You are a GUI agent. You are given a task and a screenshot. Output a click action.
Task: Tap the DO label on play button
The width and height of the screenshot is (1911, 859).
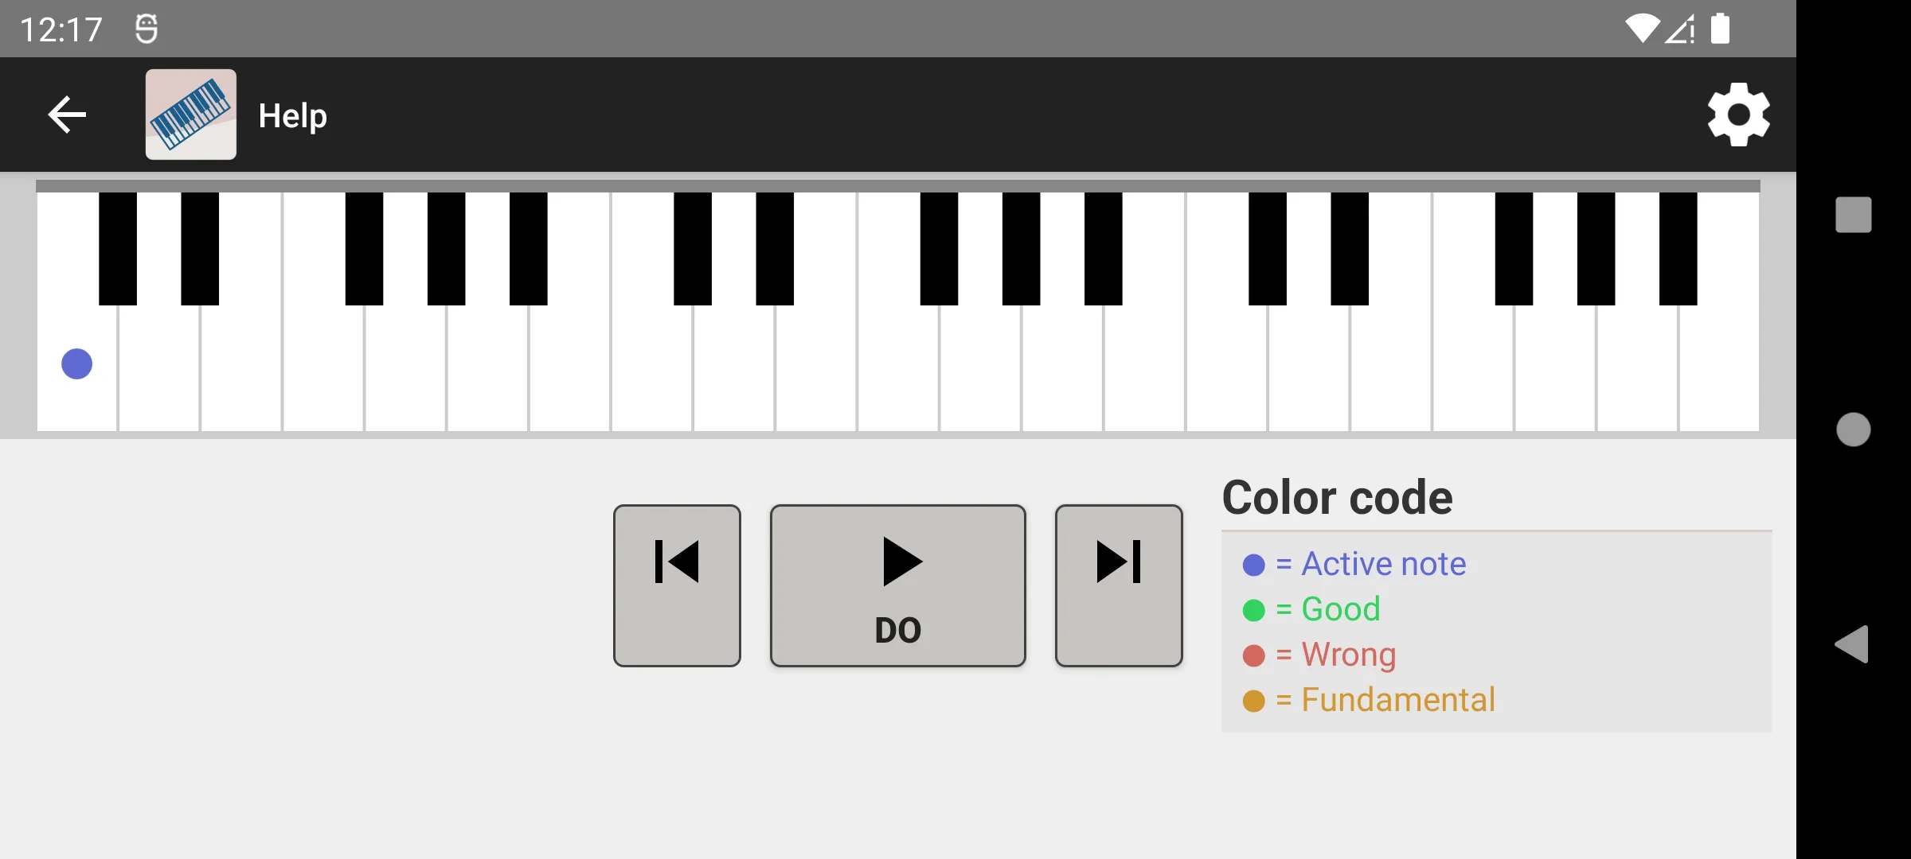point(900,630)
